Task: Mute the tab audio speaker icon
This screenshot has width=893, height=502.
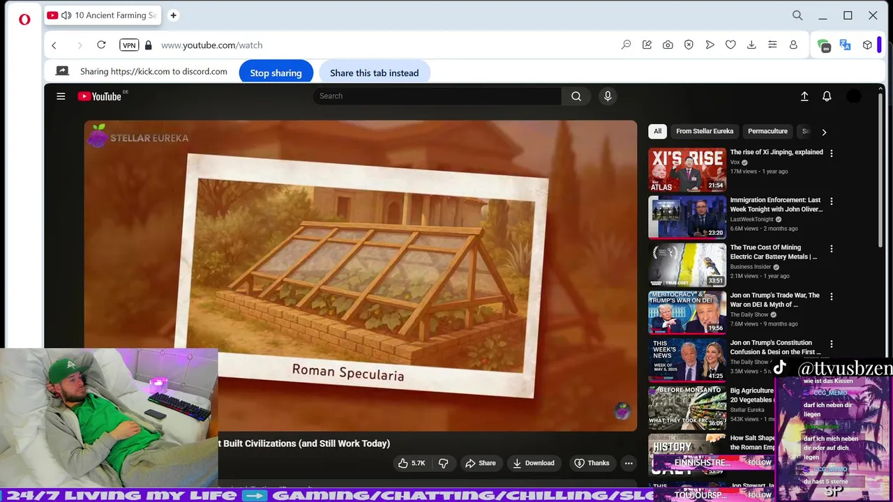Action: click(x=66, y=15)
